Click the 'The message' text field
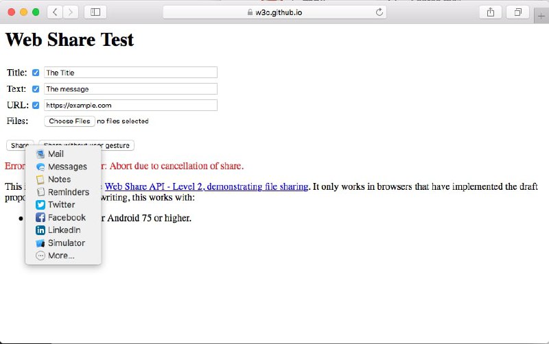 130,89
